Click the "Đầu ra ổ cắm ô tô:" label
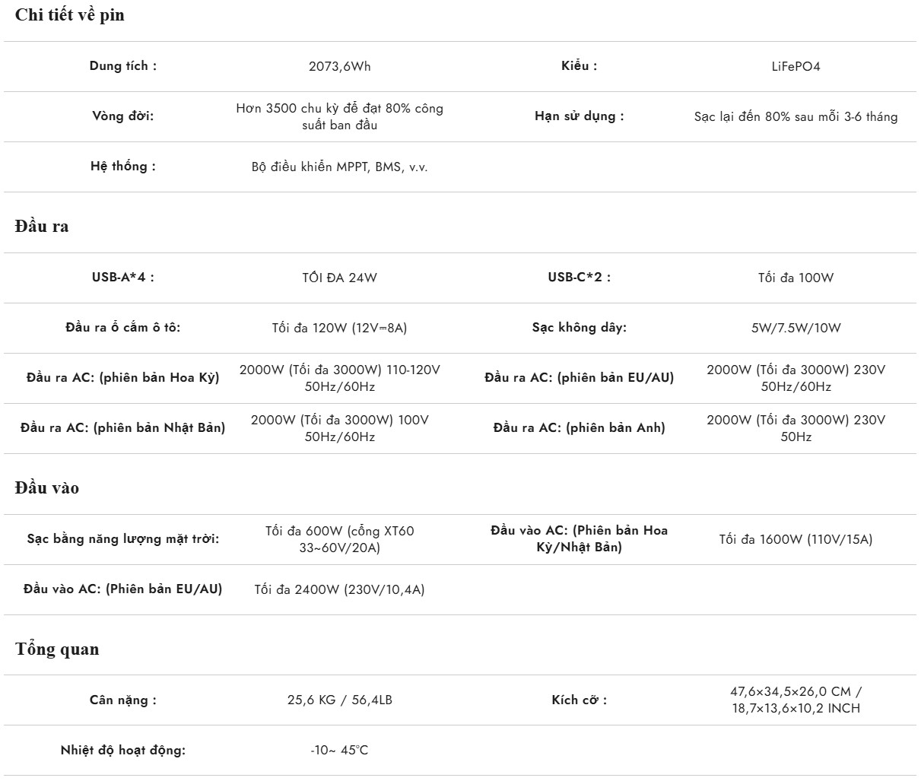 pos(123,328)
